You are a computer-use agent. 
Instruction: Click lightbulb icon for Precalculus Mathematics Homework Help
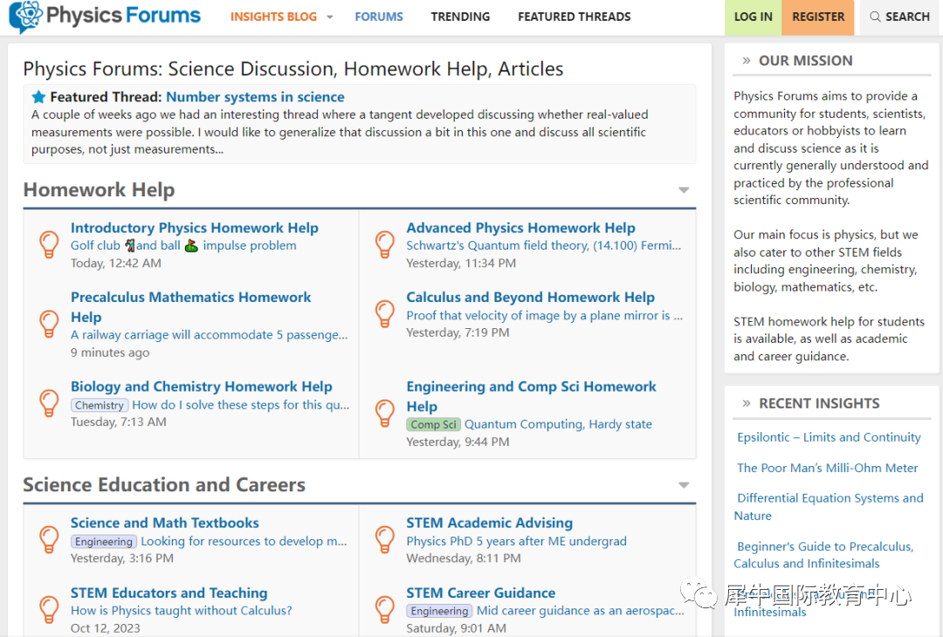click(x=49, y=324)
